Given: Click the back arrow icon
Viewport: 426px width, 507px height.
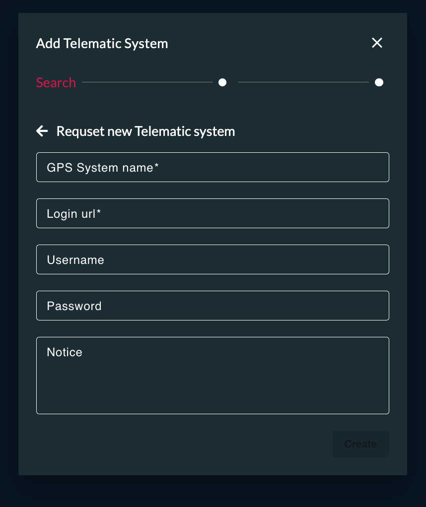Looking at the screenshot, I should [x=42, y=131].
